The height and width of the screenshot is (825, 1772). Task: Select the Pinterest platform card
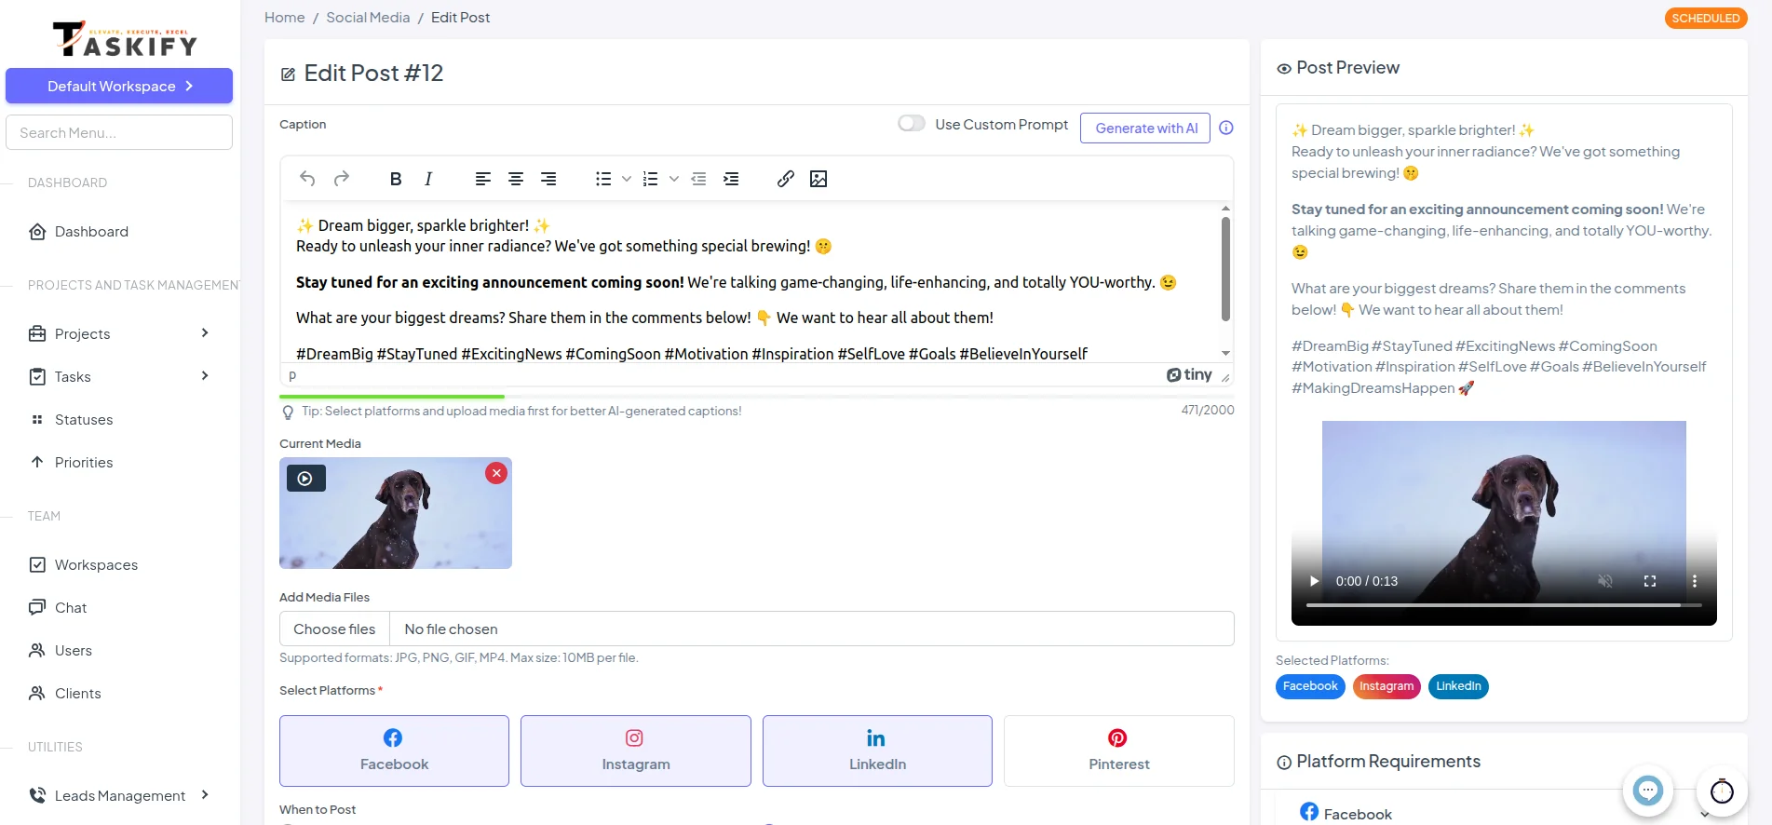1118,751
